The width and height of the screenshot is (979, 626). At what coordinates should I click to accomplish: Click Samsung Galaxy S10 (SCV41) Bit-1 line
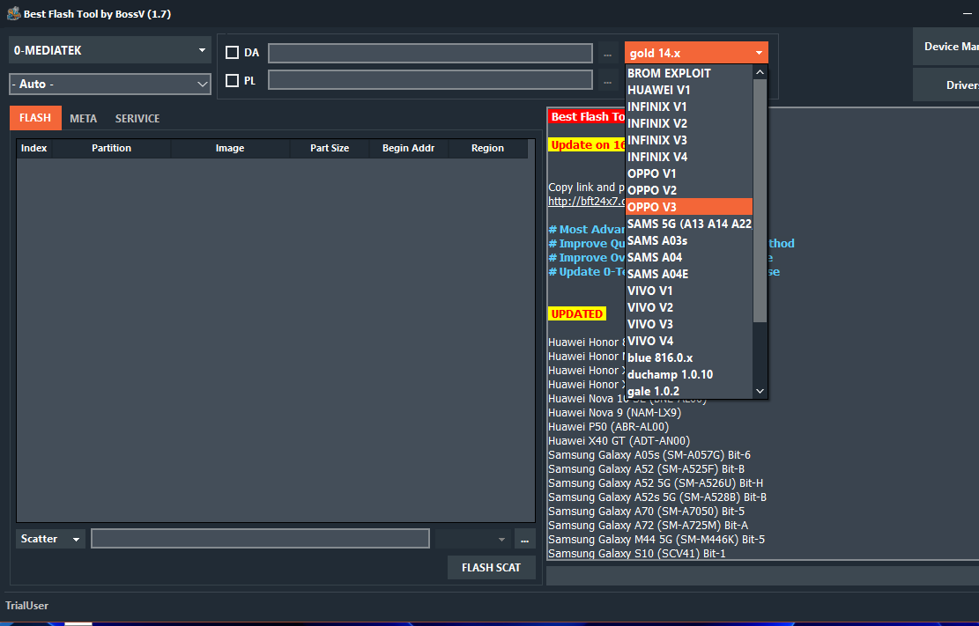click(x=637, y=553)
